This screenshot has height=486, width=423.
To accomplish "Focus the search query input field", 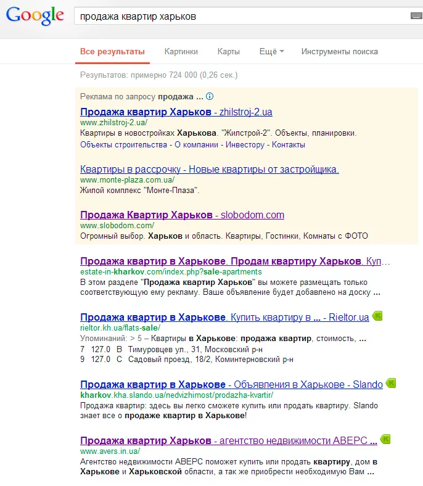I will pyautogui.click(x=242, y=16).
